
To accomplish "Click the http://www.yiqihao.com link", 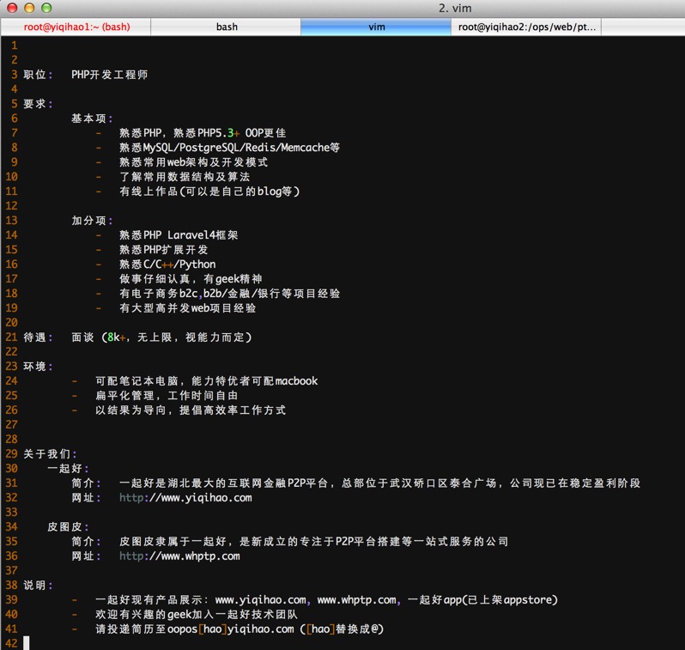I will click(x=185, y=497).
